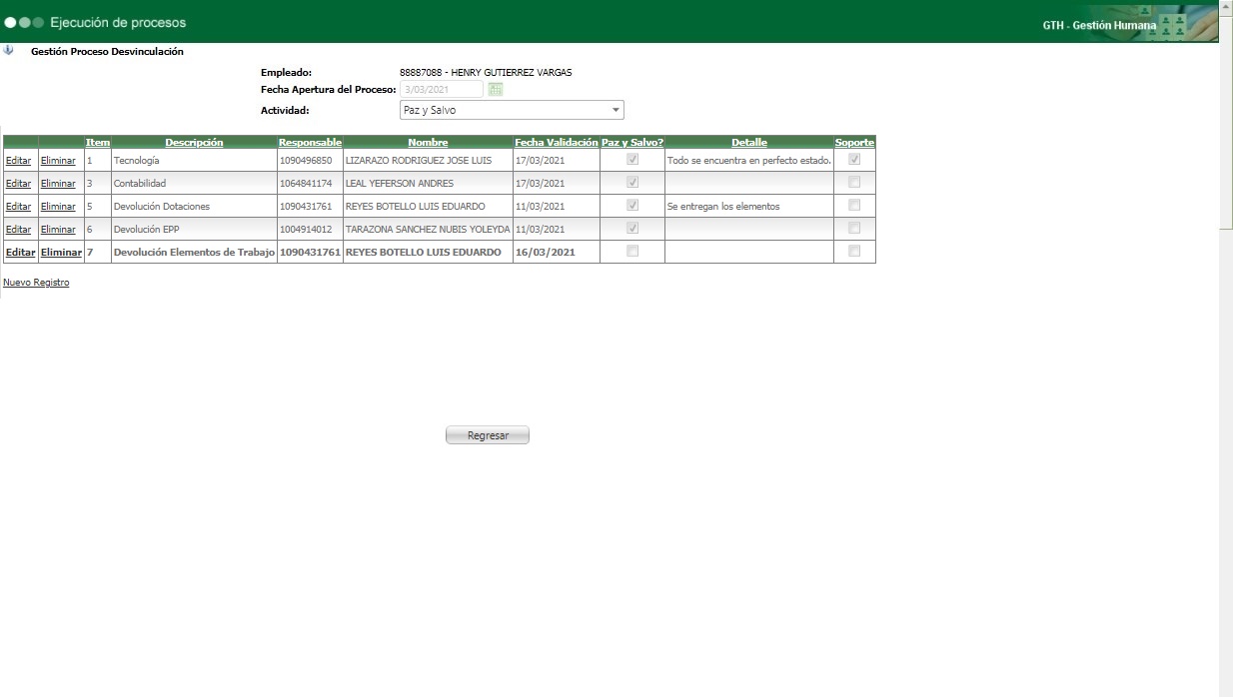
Task: Click Editar for the Tecnología row
Action: click(18, 161)
